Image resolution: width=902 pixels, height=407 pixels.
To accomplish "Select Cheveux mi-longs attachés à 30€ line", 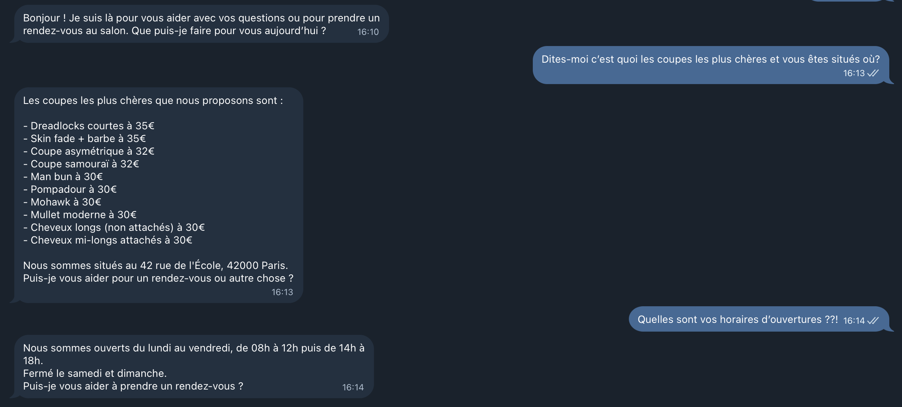I will (x=108, y=240).
